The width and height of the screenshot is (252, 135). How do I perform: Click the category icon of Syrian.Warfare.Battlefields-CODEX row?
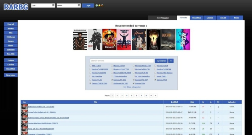coord(24,123)
